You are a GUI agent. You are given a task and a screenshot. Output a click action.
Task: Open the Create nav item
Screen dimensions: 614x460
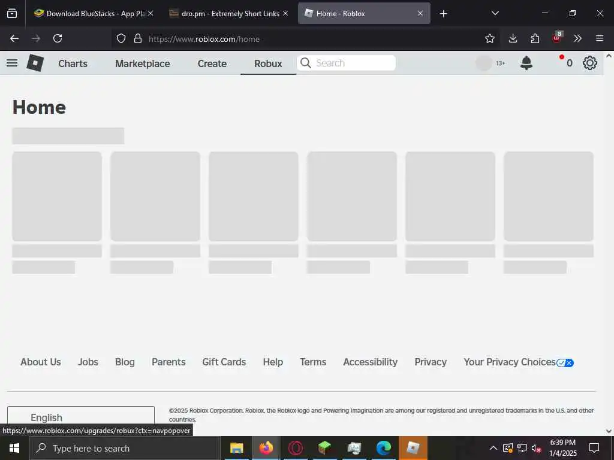tap(212, 63)
